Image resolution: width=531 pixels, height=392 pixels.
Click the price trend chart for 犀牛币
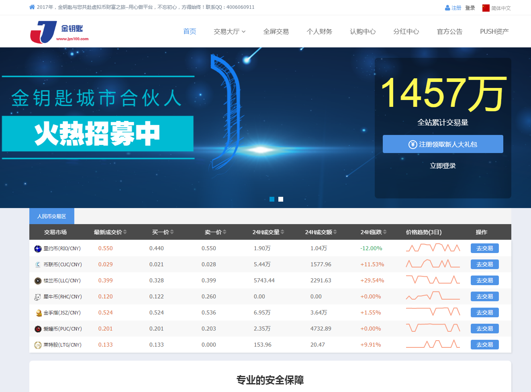click(433, 296)
